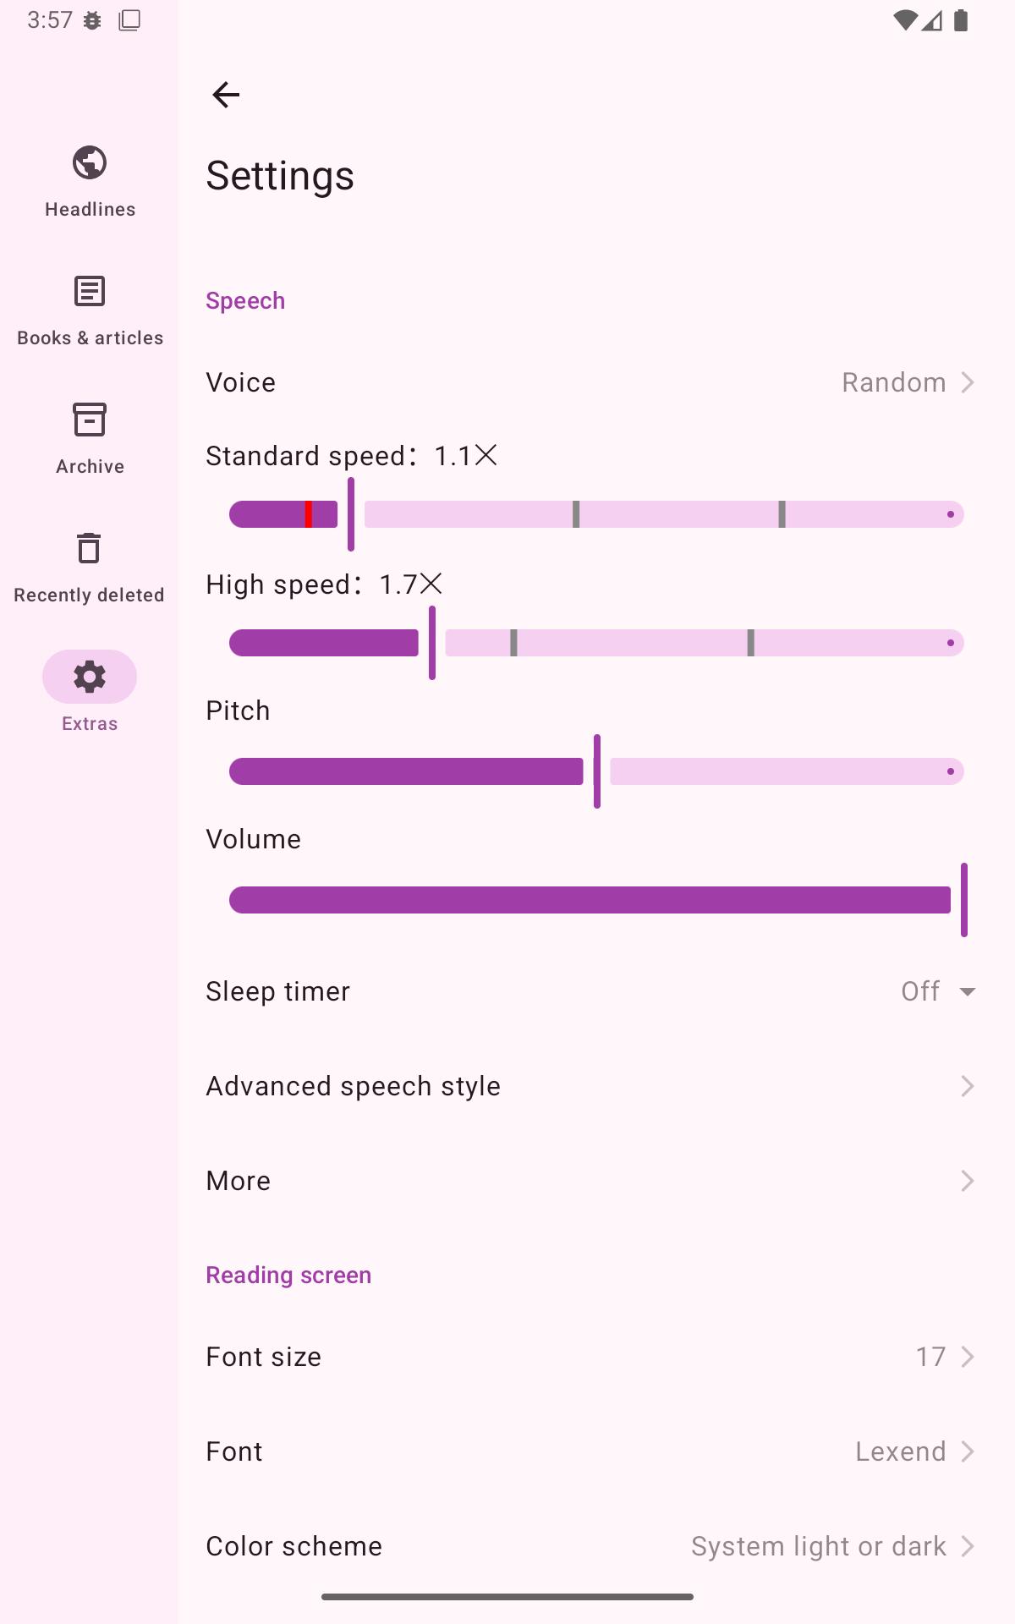
Task: Open Books & articles icon
Action: 90,292
